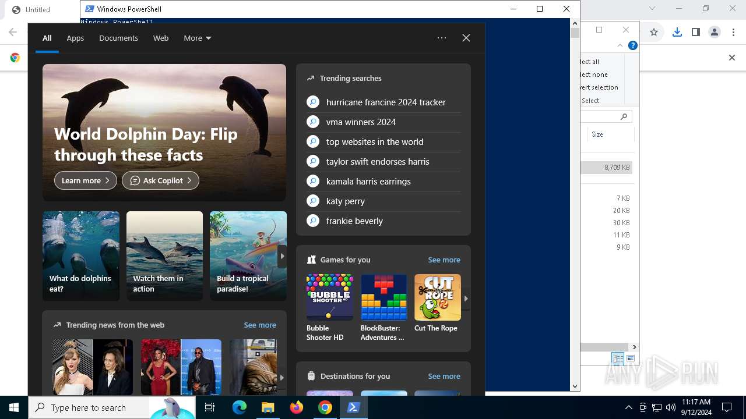
Task: Bookmark the page with Chrome's star icon
Action: coord(654,33)
